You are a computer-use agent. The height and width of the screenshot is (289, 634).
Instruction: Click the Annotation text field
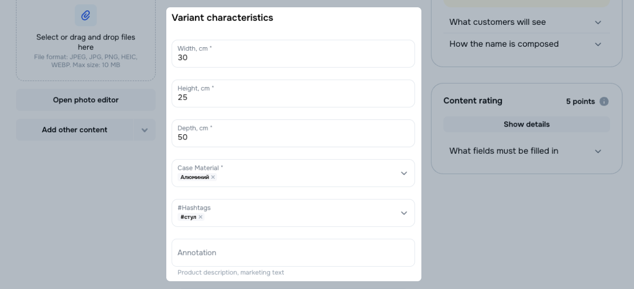(293, 253)
